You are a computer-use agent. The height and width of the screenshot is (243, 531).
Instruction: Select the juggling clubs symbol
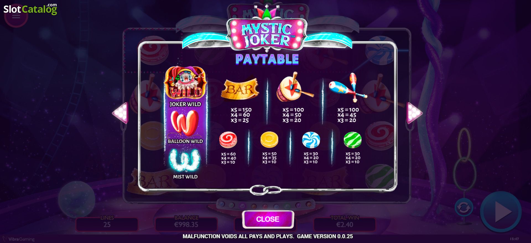coord(348,87)
